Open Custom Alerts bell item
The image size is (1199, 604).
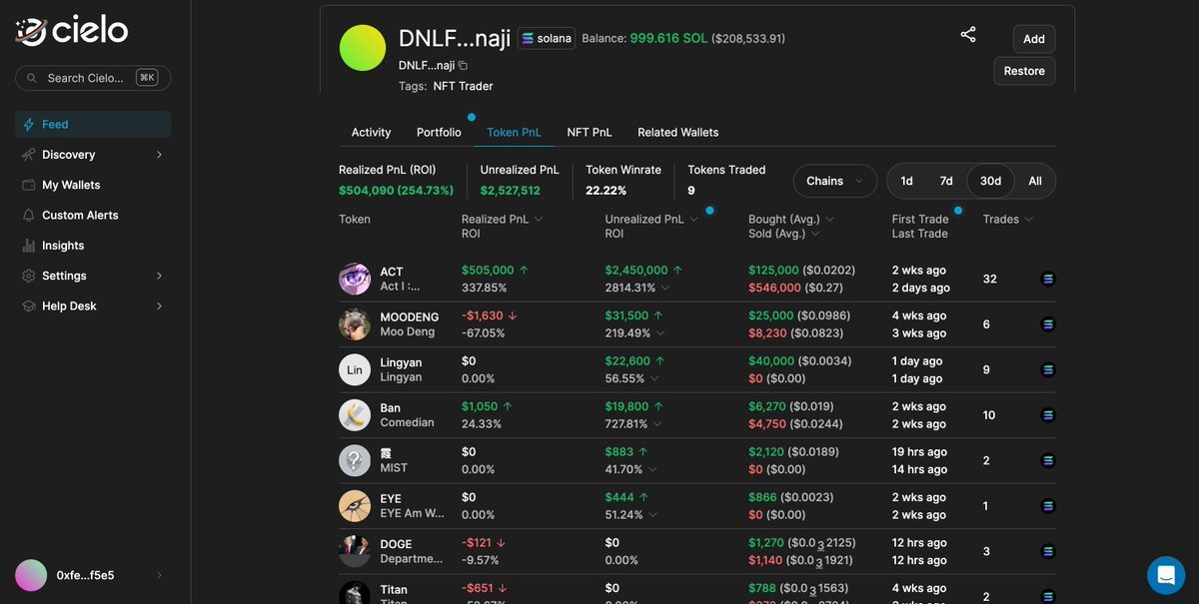click(80, 216)
